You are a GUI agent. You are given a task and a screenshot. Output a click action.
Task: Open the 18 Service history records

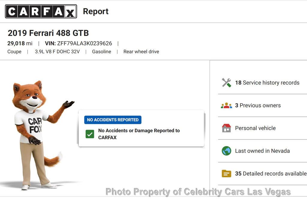tap(267, 83)
